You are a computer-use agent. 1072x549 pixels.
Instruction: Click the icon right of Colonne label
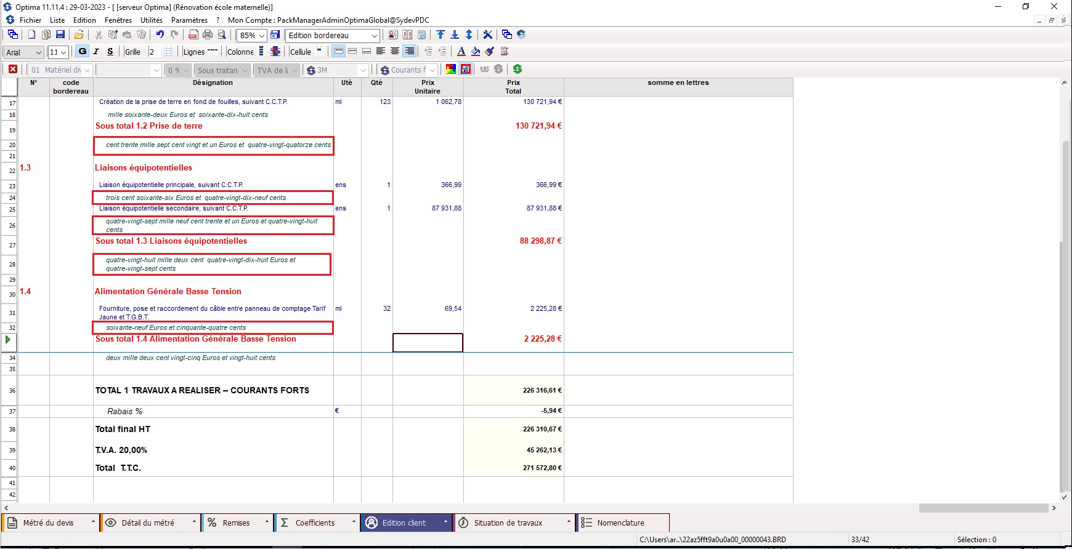pyautogui.click(x=261, y=52)
